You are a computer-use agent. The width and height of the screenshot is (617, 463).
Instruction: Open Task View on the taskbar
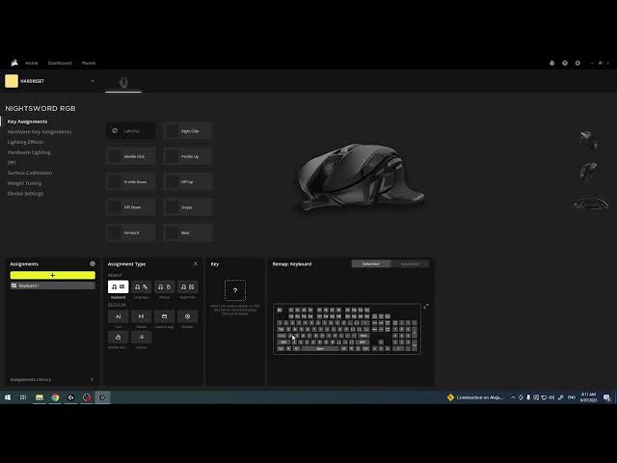23,397
